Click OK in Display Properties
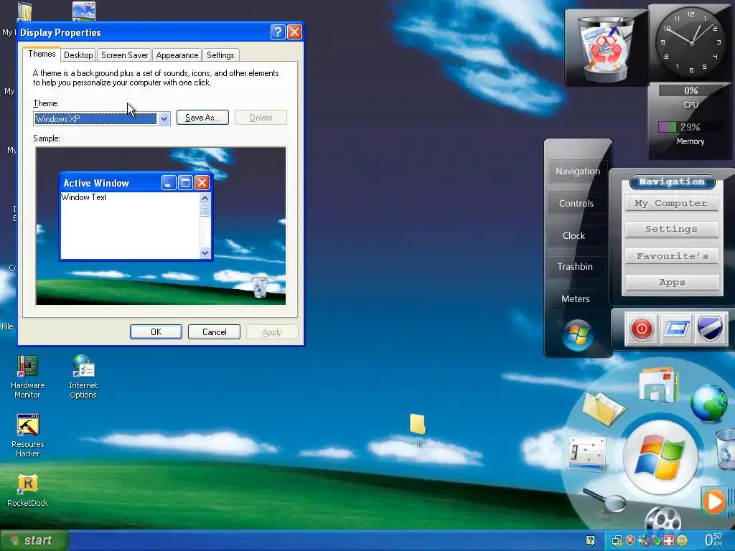The image size is (735, 551). point(156,331)
